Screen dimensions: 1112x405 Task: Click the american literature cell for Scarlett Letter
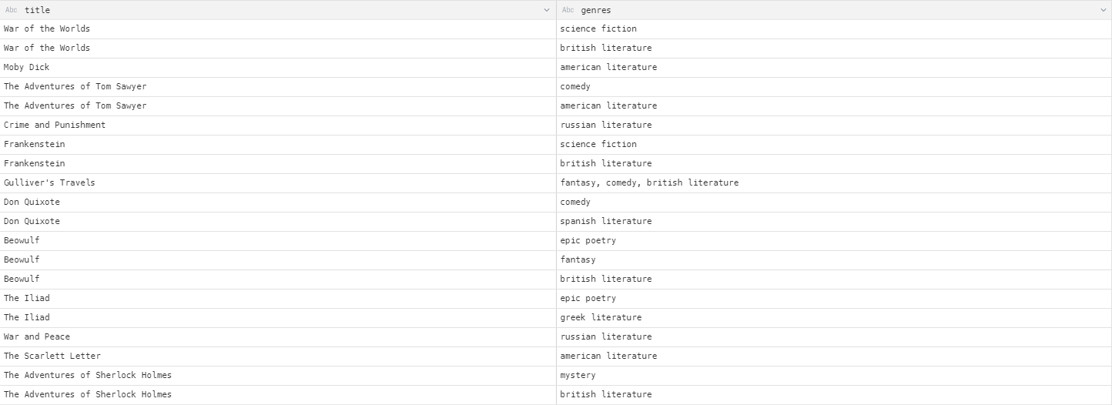click(608, 356)
